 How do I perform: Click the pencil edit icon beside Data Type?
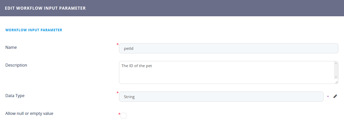(x=335, y=96)
